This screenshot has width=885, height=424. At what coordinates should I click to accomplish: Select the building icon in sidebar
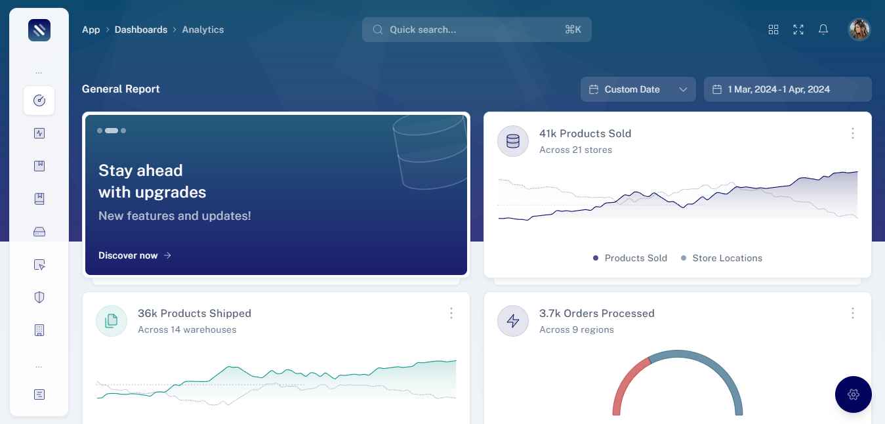(x=39, y=330)
